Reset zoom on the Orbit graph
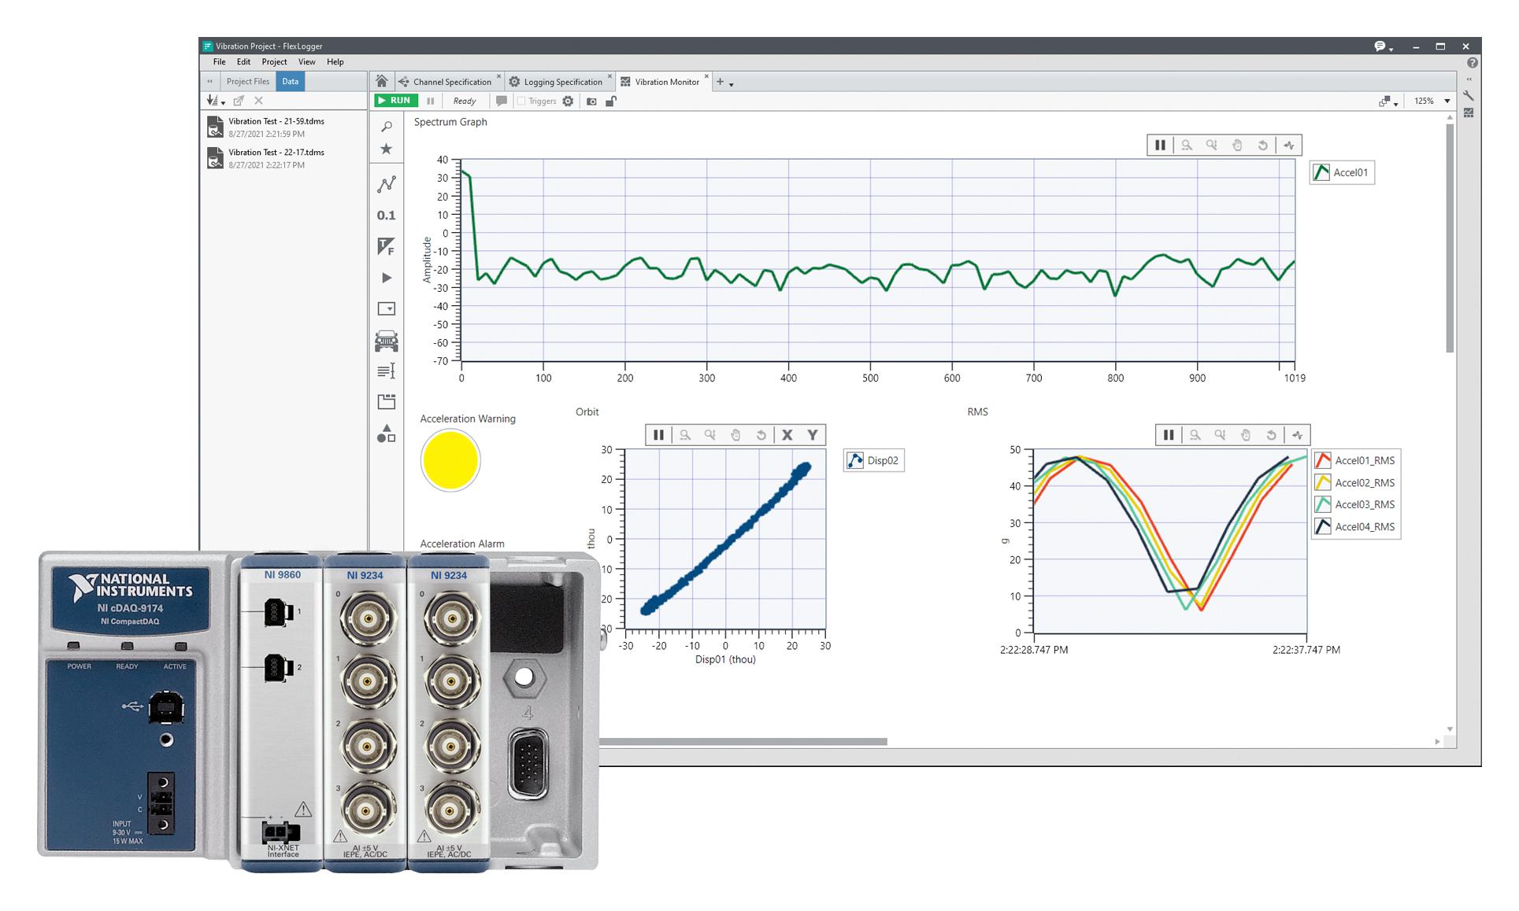This screenshot has width=1519, height=911. tap(761, 434)
